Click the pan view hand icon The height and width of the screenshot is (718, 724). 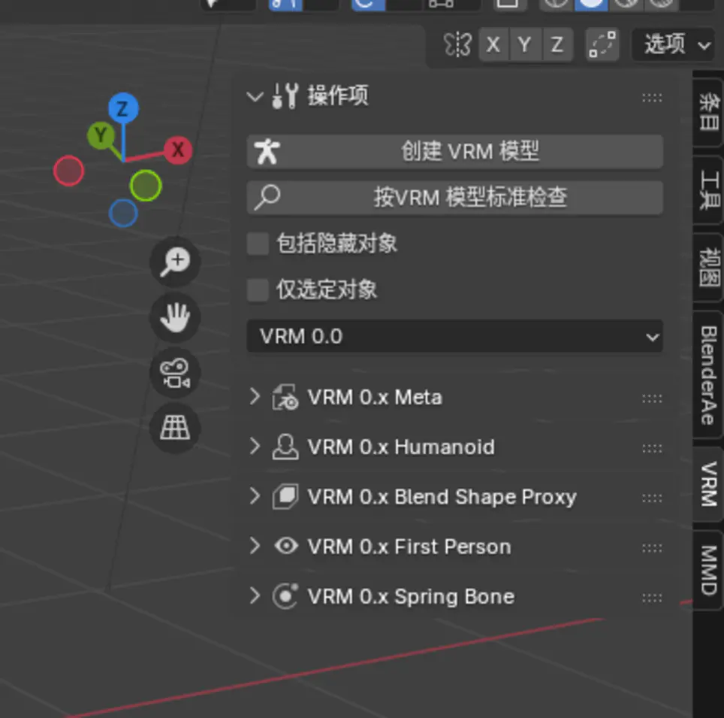[x=175, y=317]
